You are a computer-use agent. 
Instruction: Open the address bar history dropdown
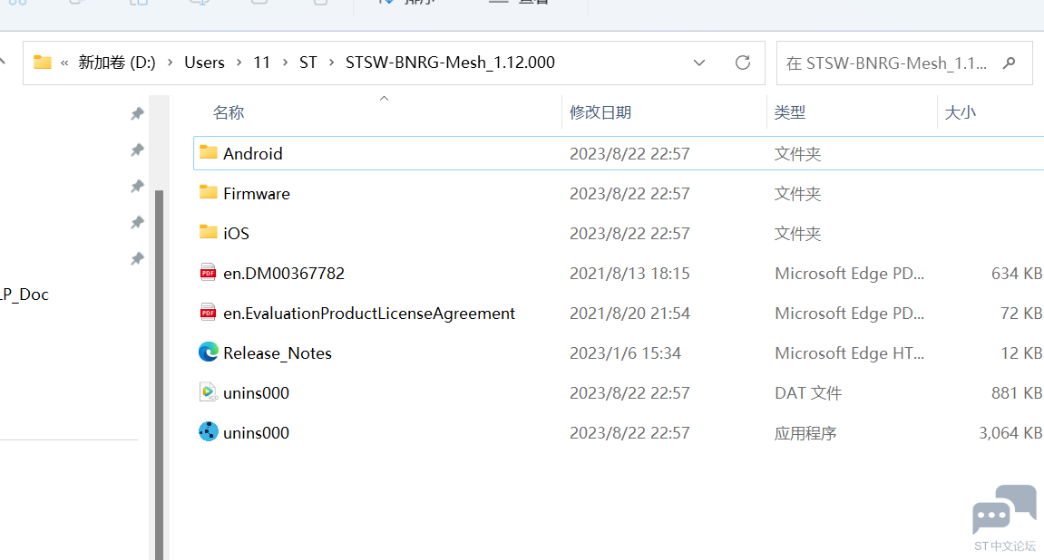coord(699,63)
